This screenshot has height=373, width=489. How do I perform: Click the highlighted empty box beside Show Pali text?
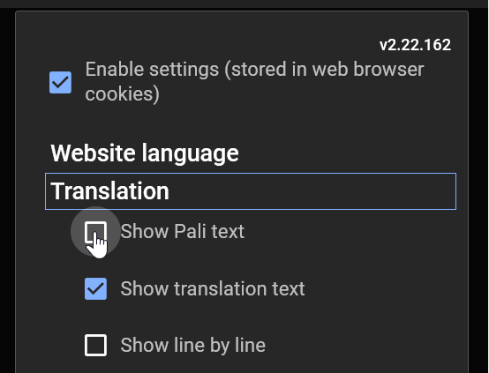95,232
